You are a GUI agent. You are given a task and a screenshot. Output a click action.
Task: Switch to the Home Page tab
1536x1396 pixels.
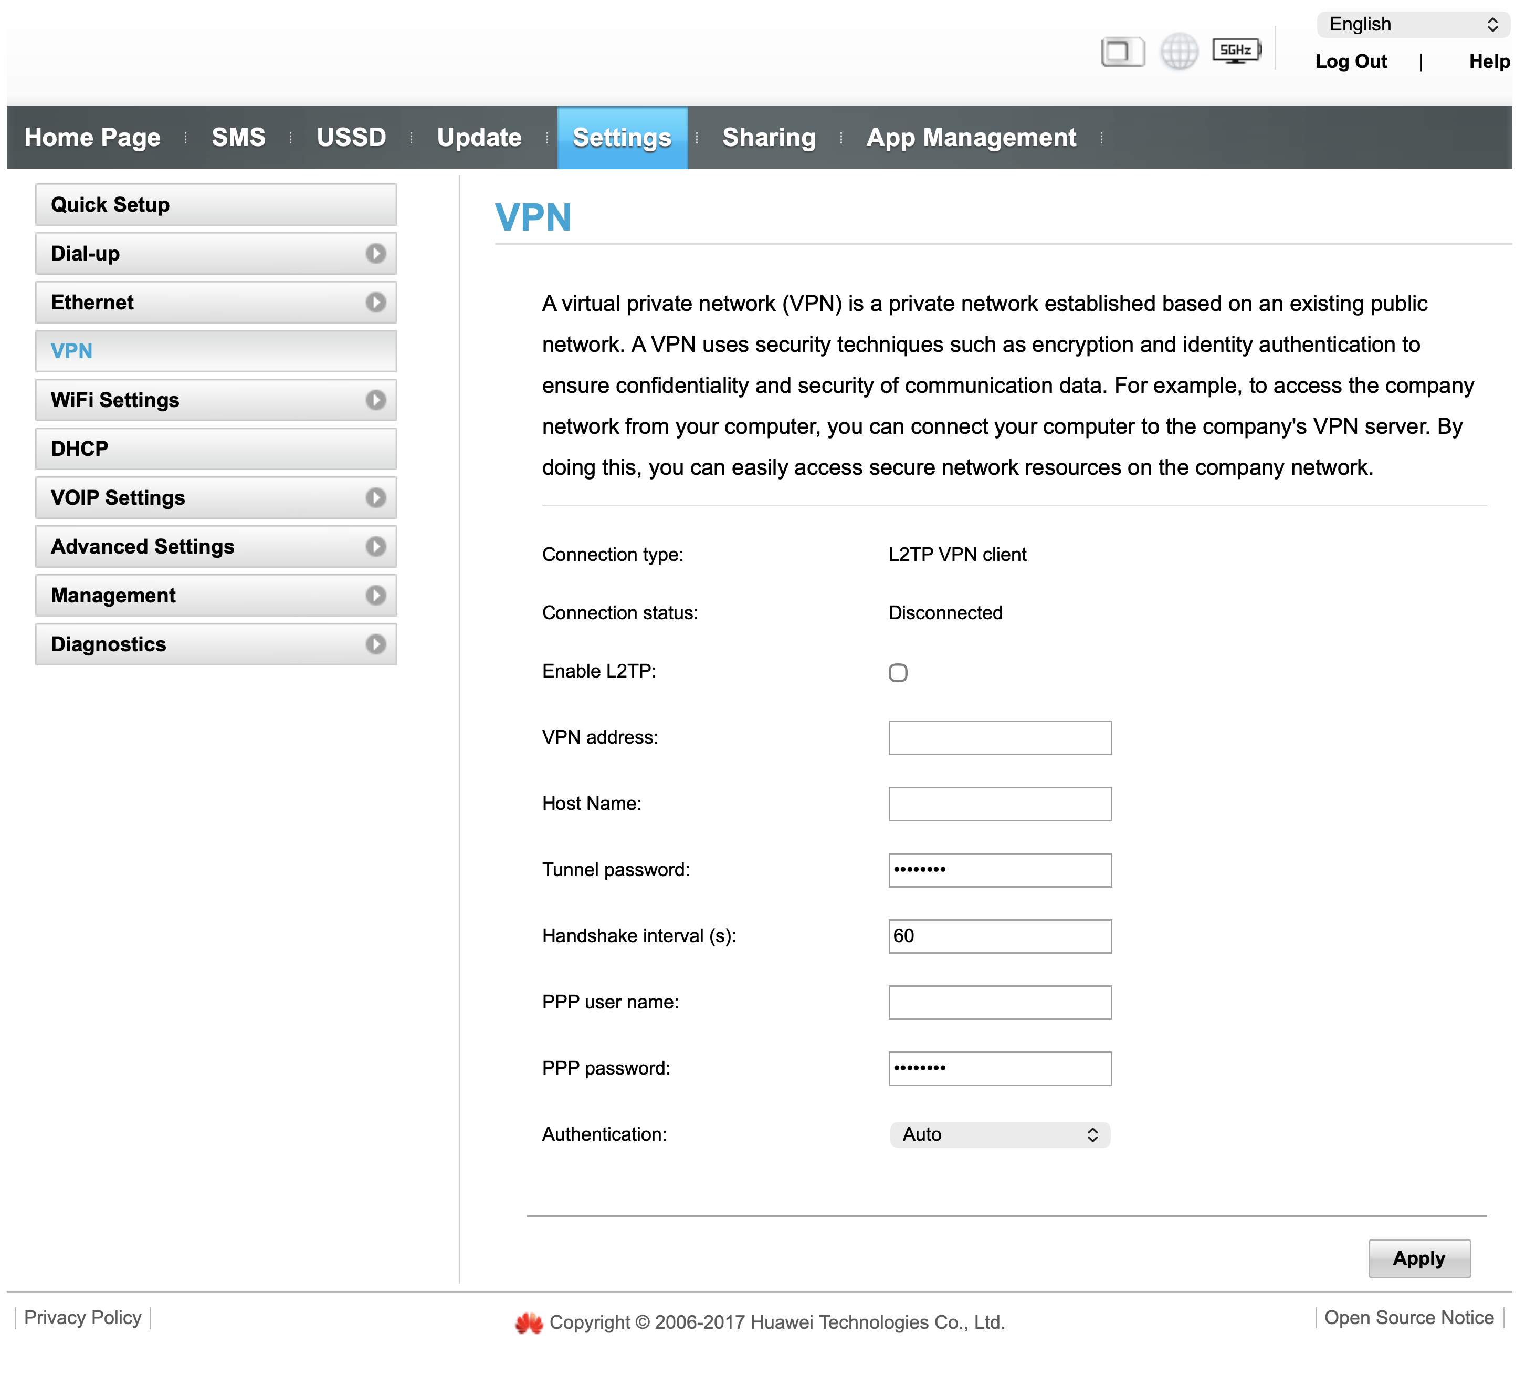(x=92, y=137)
